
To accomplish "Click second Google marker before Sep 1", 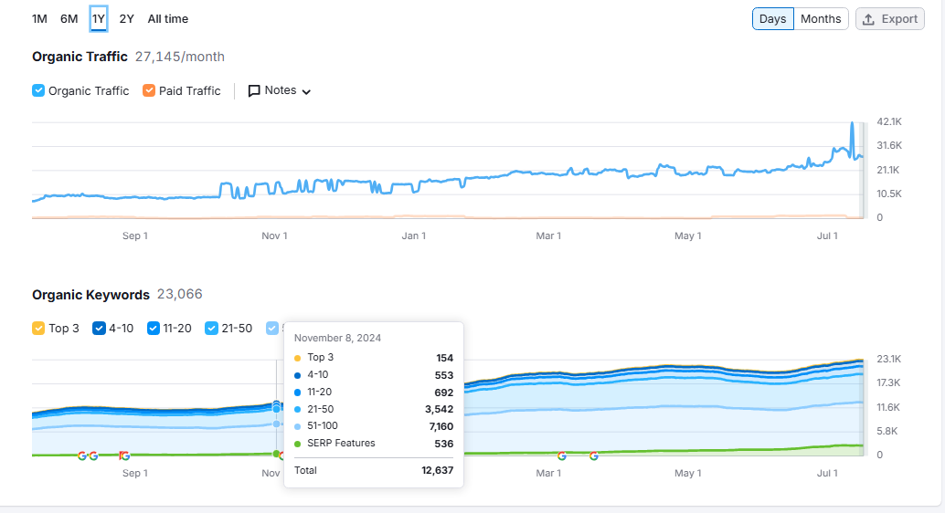I will coord(93,455).
